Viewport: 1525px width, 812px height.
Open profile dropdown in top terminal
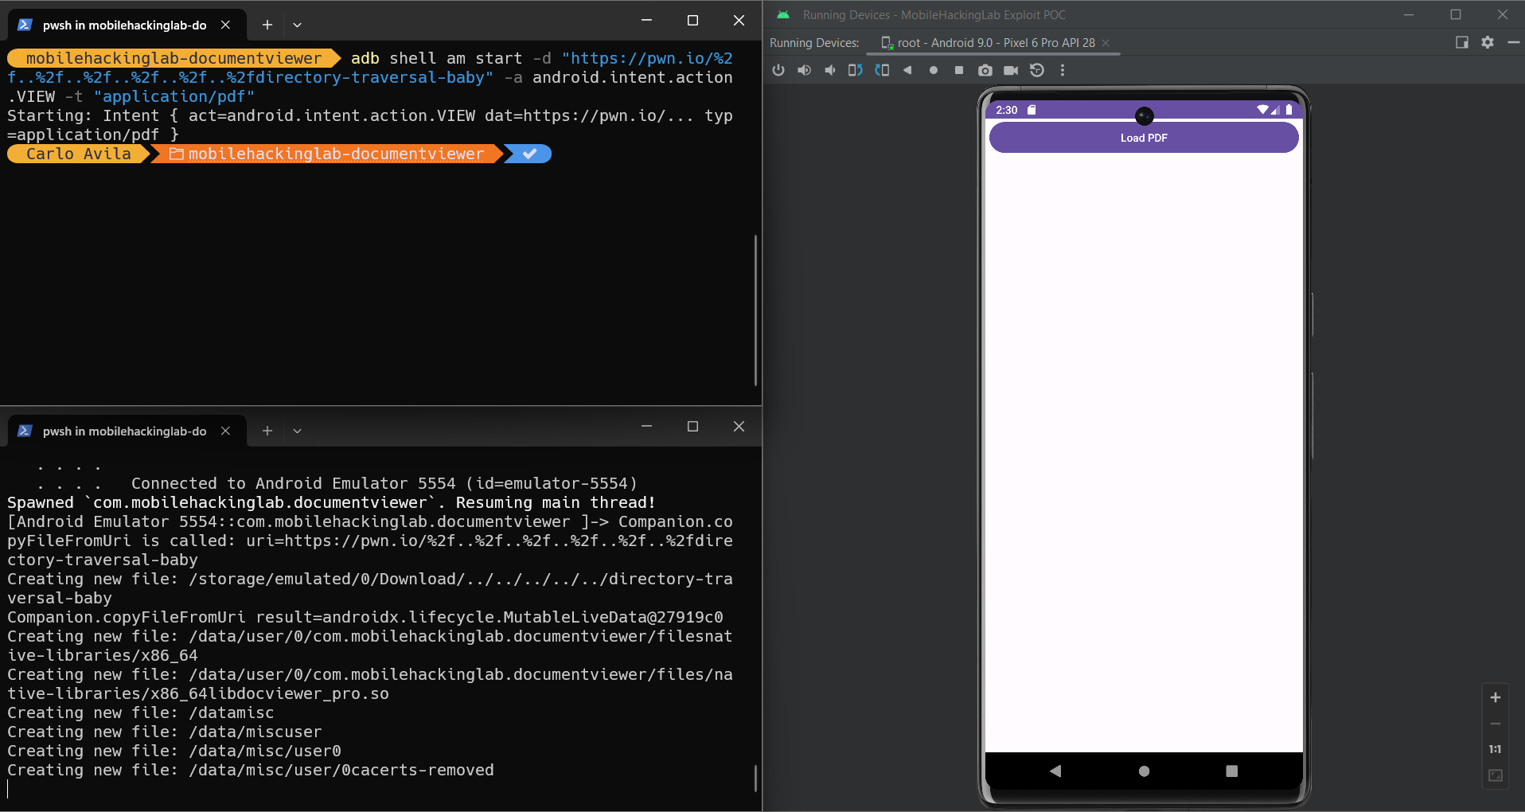coord(297,25)
